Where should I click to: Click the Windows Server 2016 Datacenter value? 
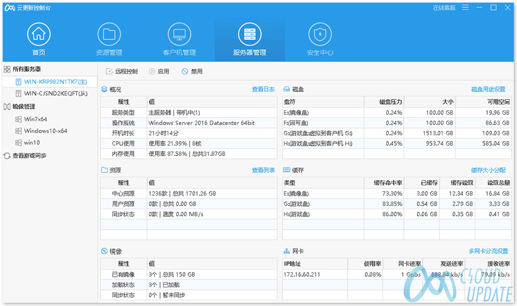202,123
